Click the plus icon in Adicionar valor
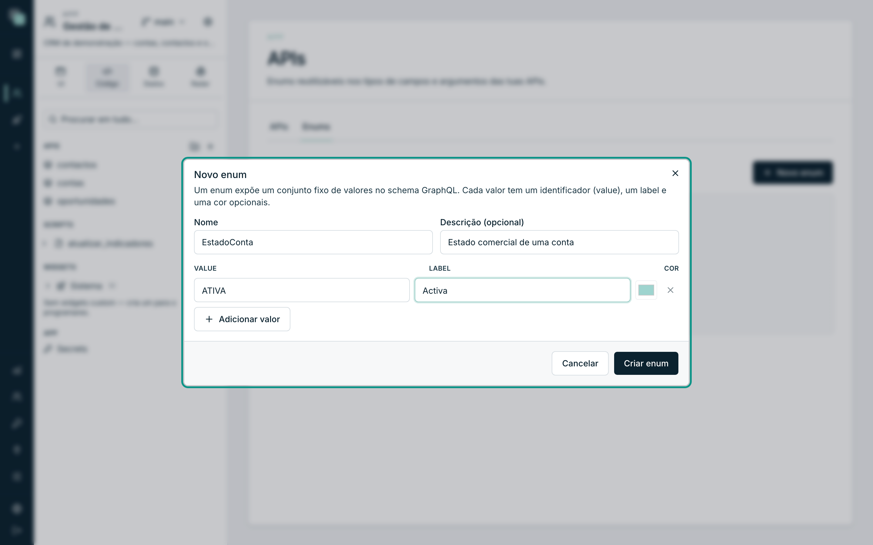Viewport: 873px width, 545px height. coord(209,319)
